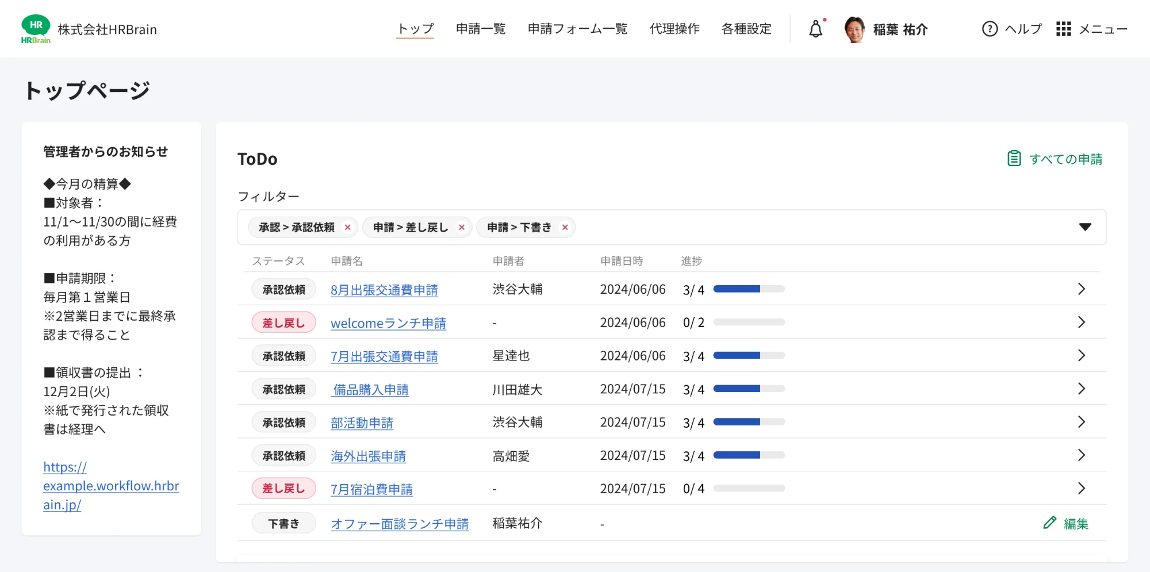Open the 代理操作 menu item
Image resolution: width=1150 pixels, height=572 pixels.
click(674, 29)
